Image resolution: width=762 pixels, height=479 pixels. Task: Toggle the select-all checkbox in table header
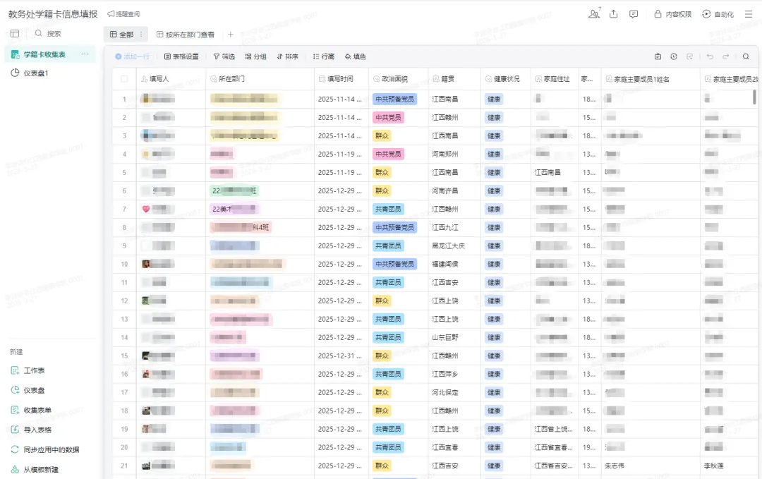[x=125, y=79]
